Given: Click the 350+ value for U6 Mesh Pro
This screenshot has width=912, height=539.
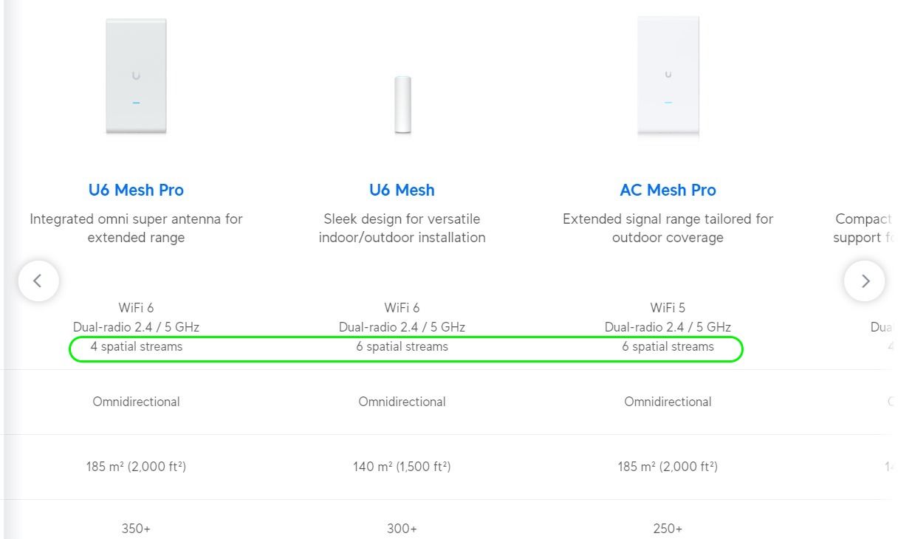Looking at the screenshot, I should click(x=136, y=529).
